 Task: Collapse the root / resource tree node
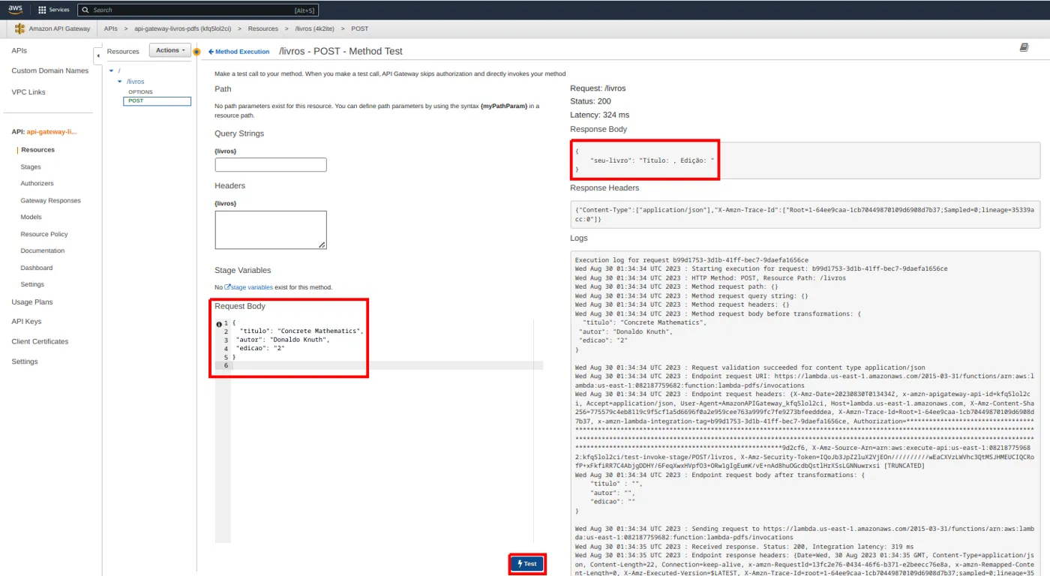click(x=111, y=70)
